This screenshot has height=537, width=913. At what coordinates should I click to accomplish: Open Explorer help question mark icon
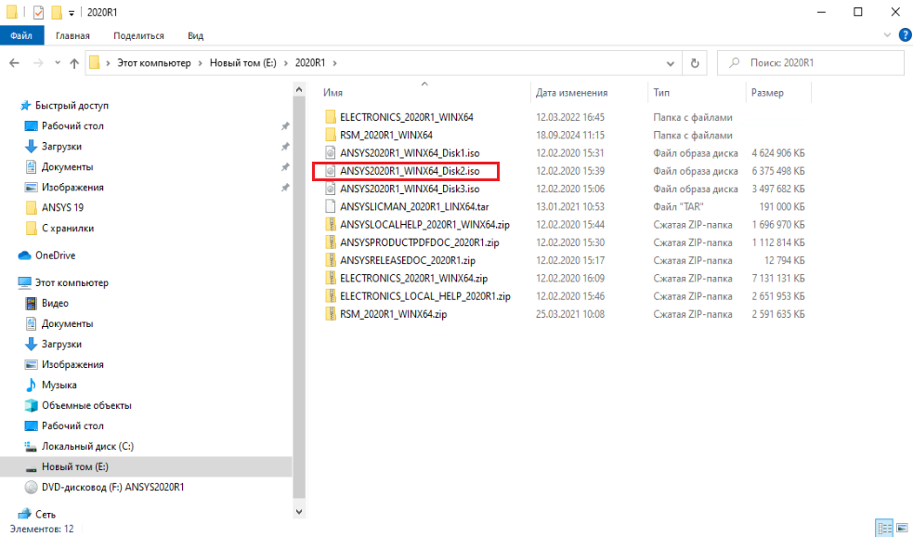[905, 35]
